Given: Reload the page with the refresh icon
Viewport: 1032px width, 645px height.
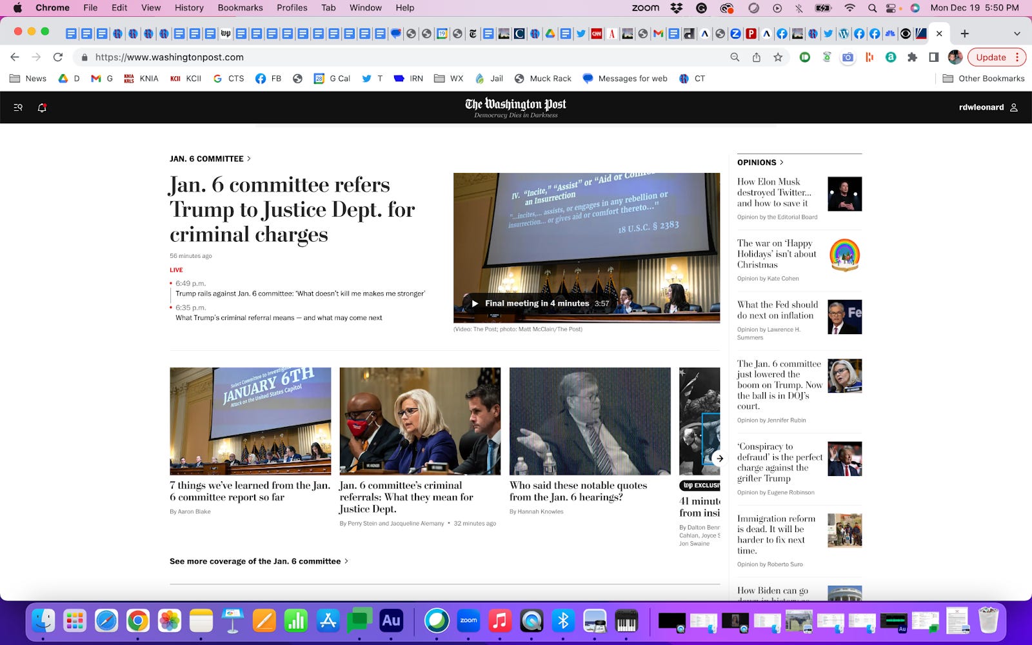Looking at the screenshot, I should [57, 57].
